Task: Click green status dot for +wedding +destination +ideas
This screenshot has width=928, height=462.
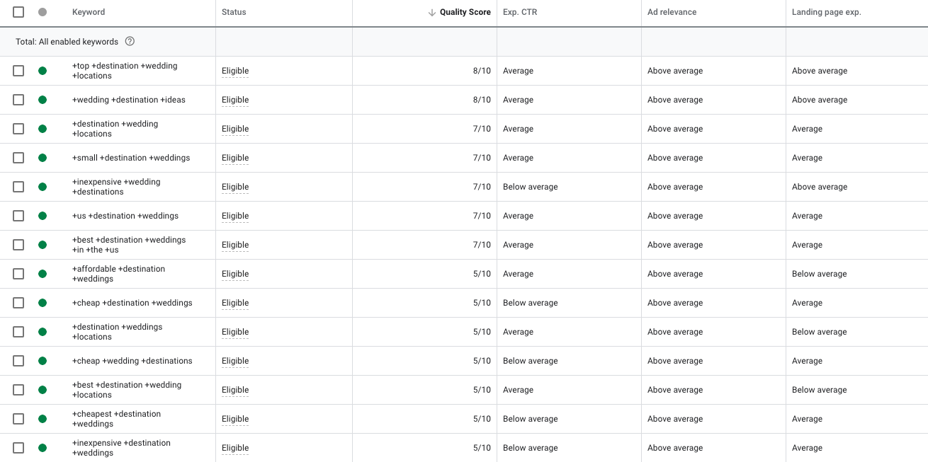Action: [x=43, y=100]
